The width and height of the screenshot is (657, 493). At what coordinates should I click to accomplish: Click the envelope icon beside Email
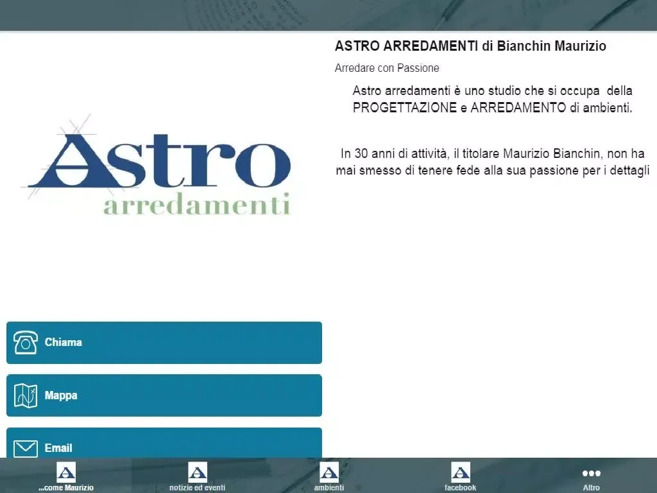(x=26, y=449)
